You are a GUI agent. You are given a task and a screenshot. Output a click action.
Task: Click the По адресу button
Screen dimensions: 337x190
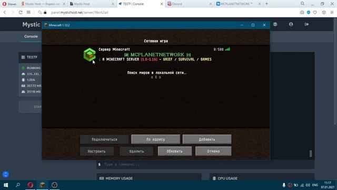click(x=156, y=139)
